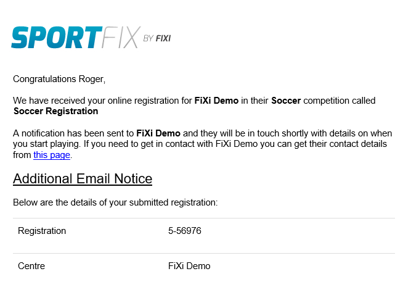Click bold 'Soccer' sport name

(x=286, y=101)
